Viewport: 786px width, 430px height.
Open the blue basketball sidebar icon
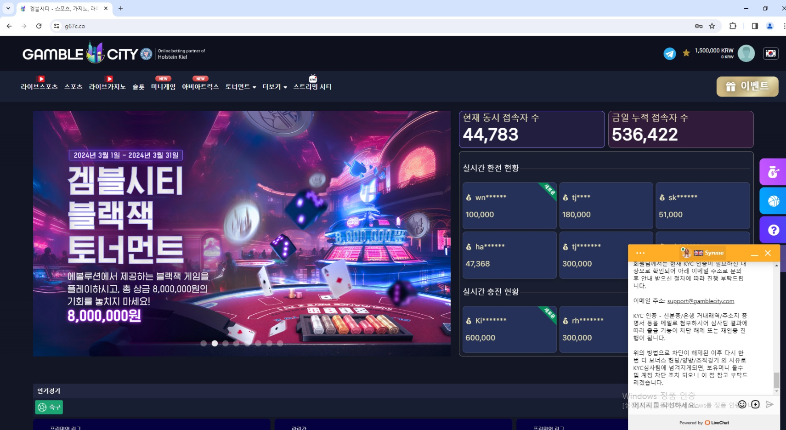[773, 201]
